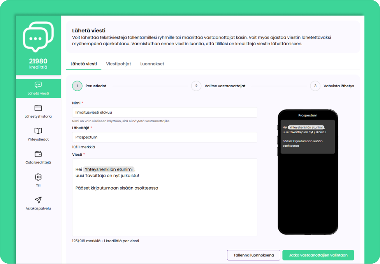This screenshot has height=264, width=380.
Task: Select the Yhteyshenkilön etunimi tag in message
Action: point(109,169)
